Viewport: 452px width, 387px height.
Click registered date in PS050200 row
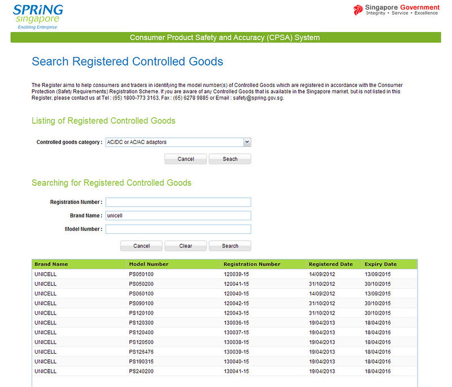click(322, 284)
